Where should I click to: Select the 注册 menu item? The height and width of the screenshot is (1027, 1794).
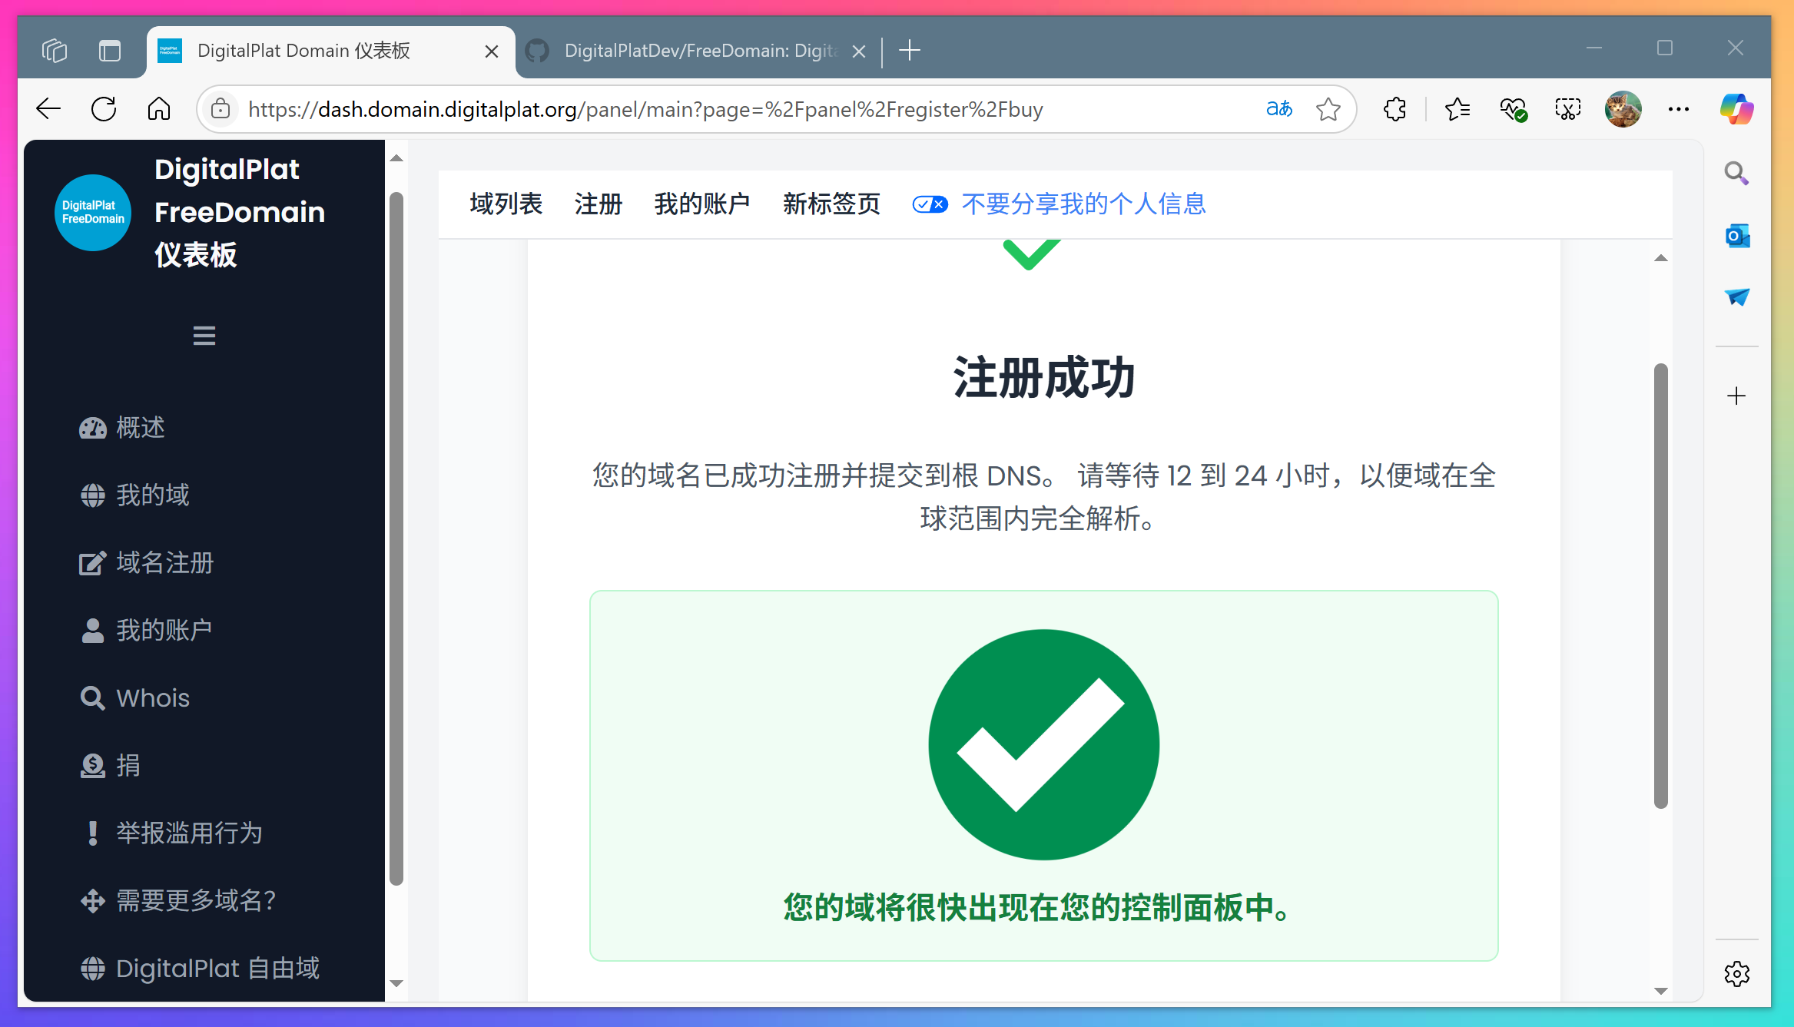598,204
